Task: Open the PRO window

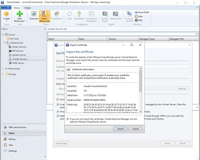Action: click(139, 20)
